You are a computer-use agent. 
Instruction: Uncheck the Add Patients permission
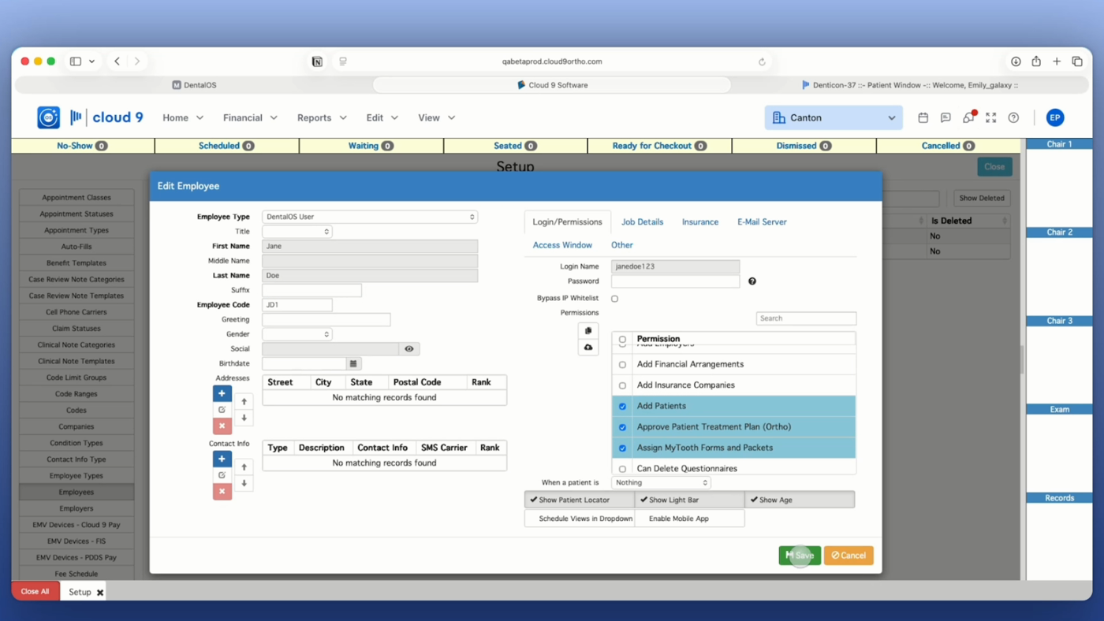(x=622, y=407)
